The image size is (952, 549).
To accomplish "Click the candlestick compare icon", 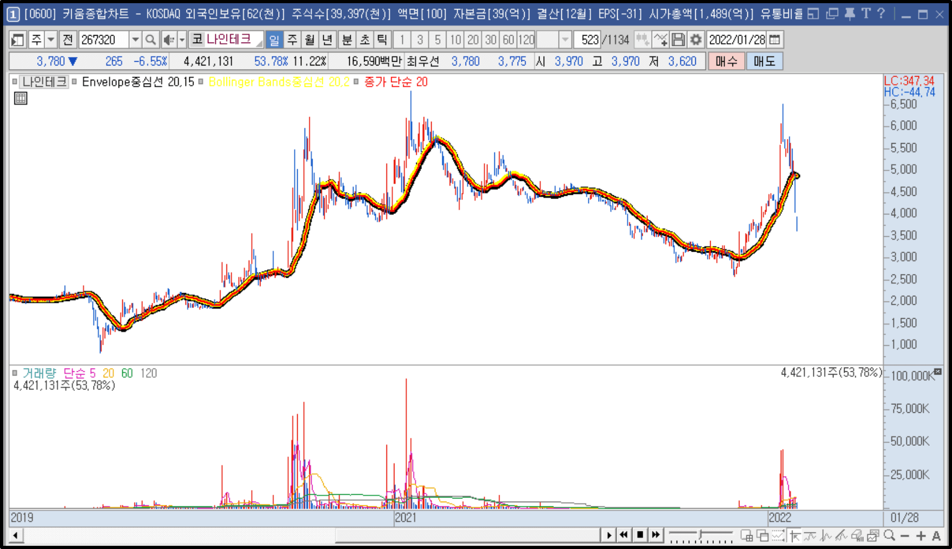I will pyautogui.click(x=642, y=40).
